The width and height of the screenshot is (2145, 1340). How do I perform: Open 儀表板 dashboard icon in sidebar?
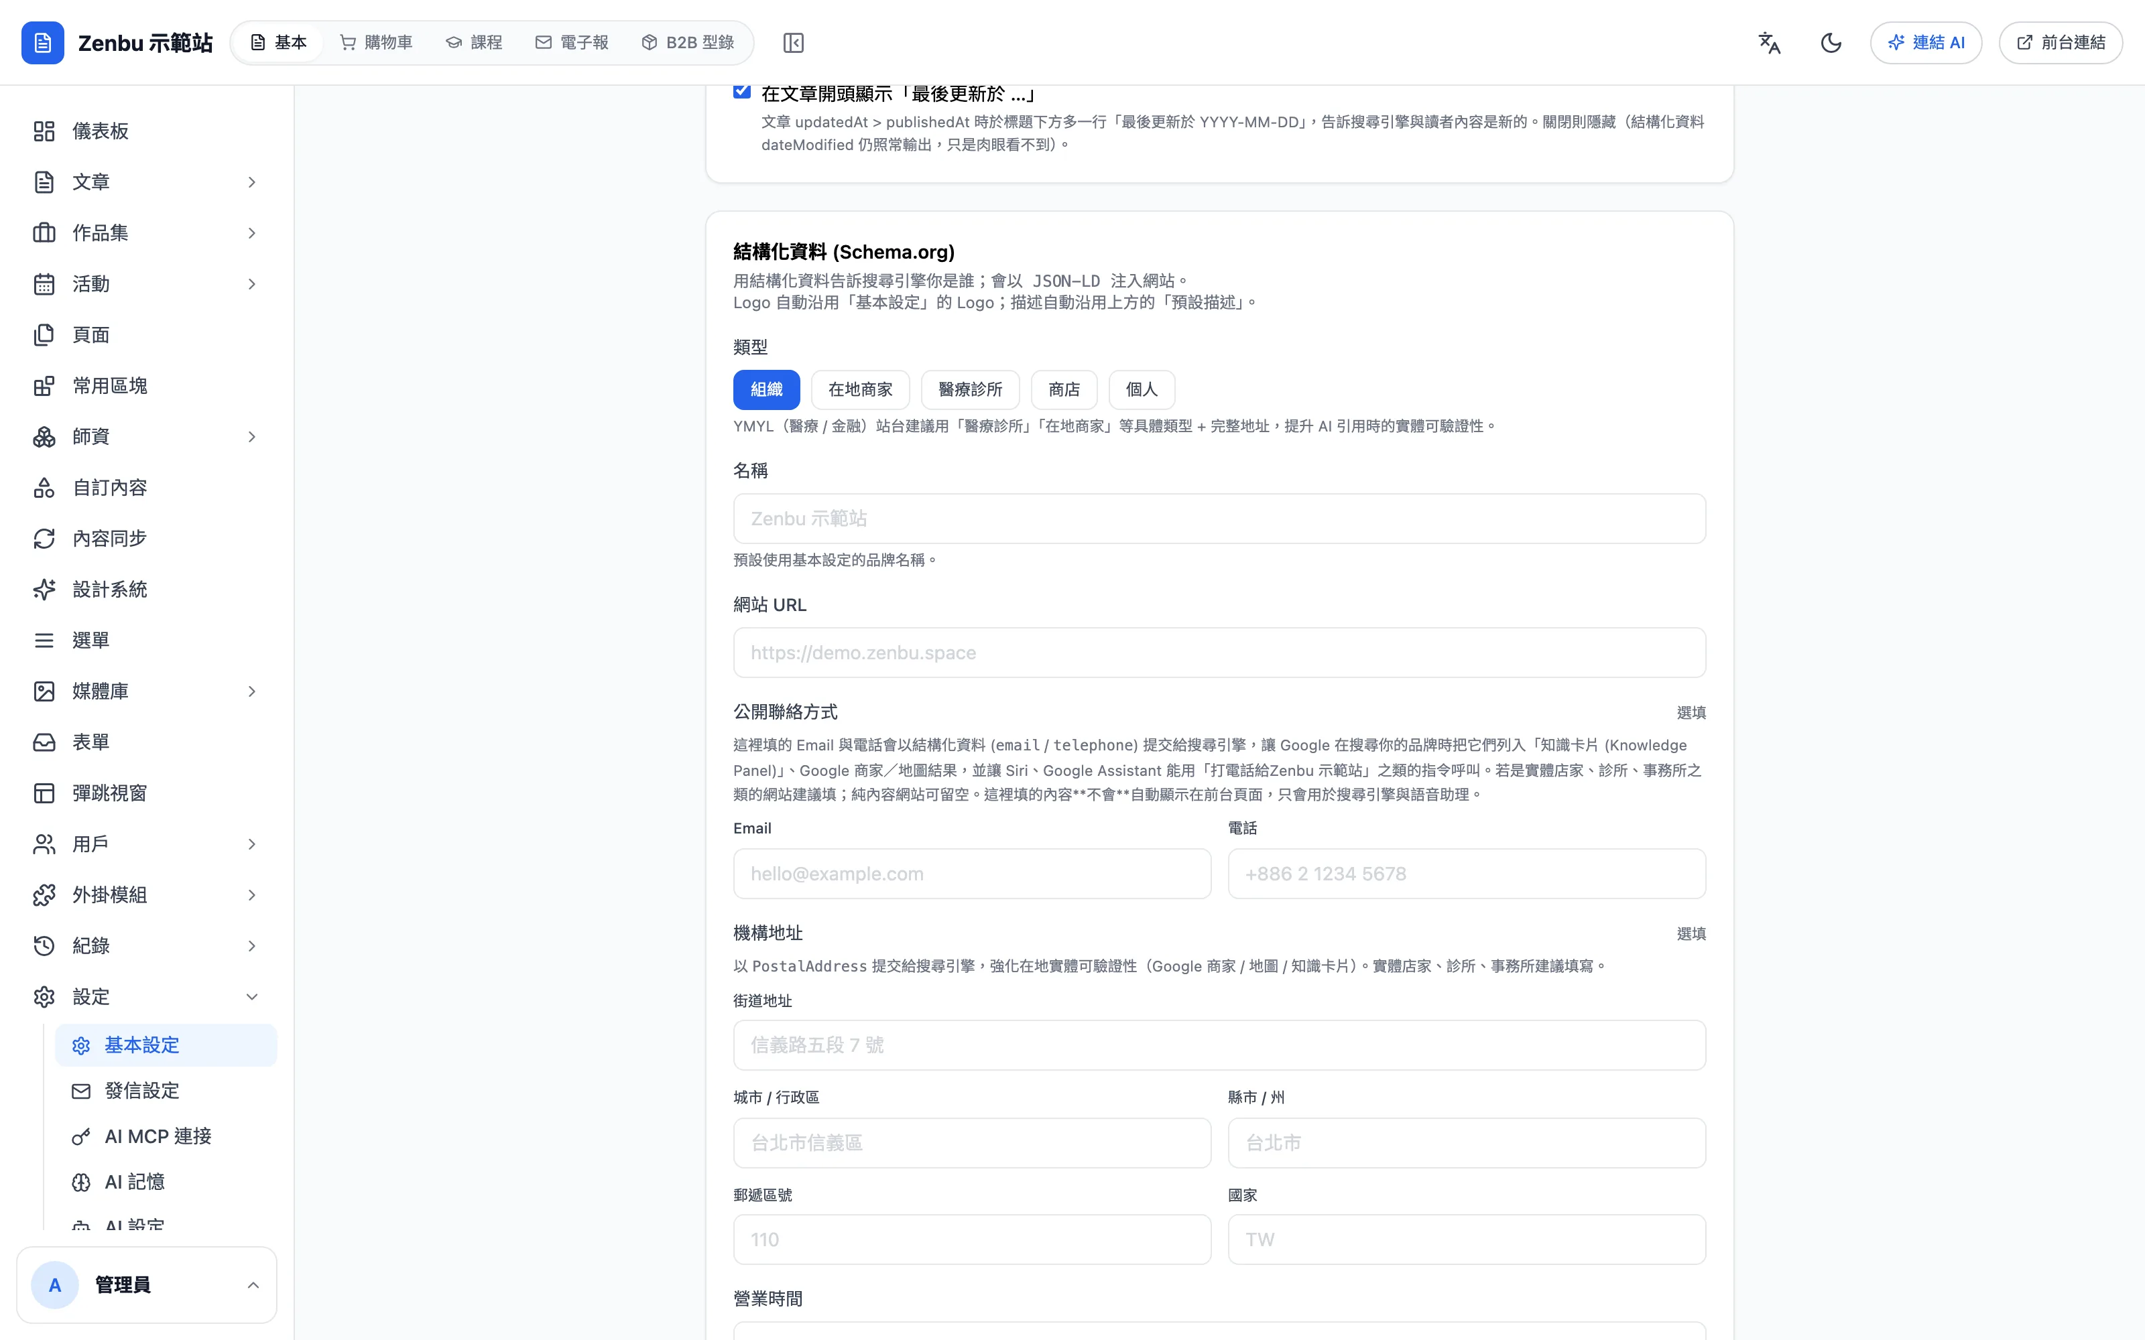(44, 131)
